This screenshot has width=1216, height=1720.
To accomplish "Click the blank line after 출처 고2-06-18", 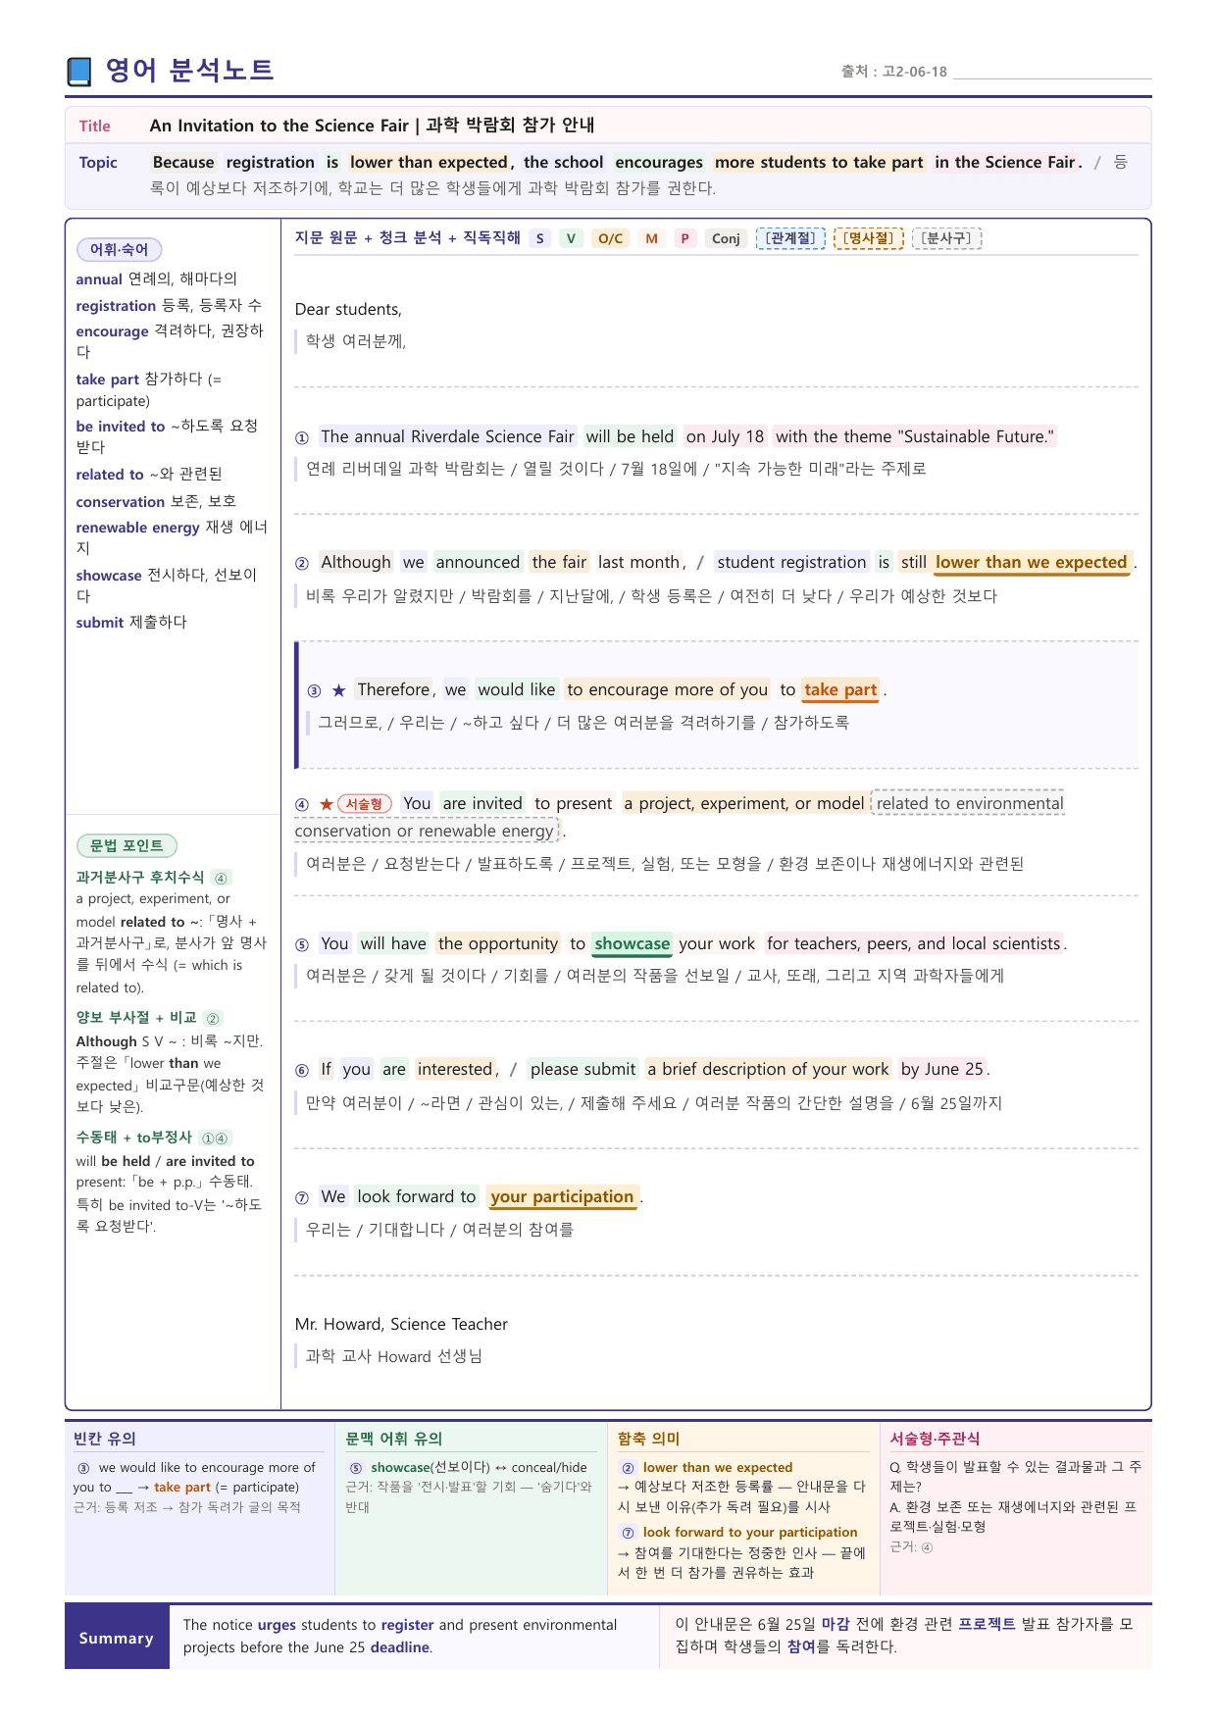I will 1052,72.
